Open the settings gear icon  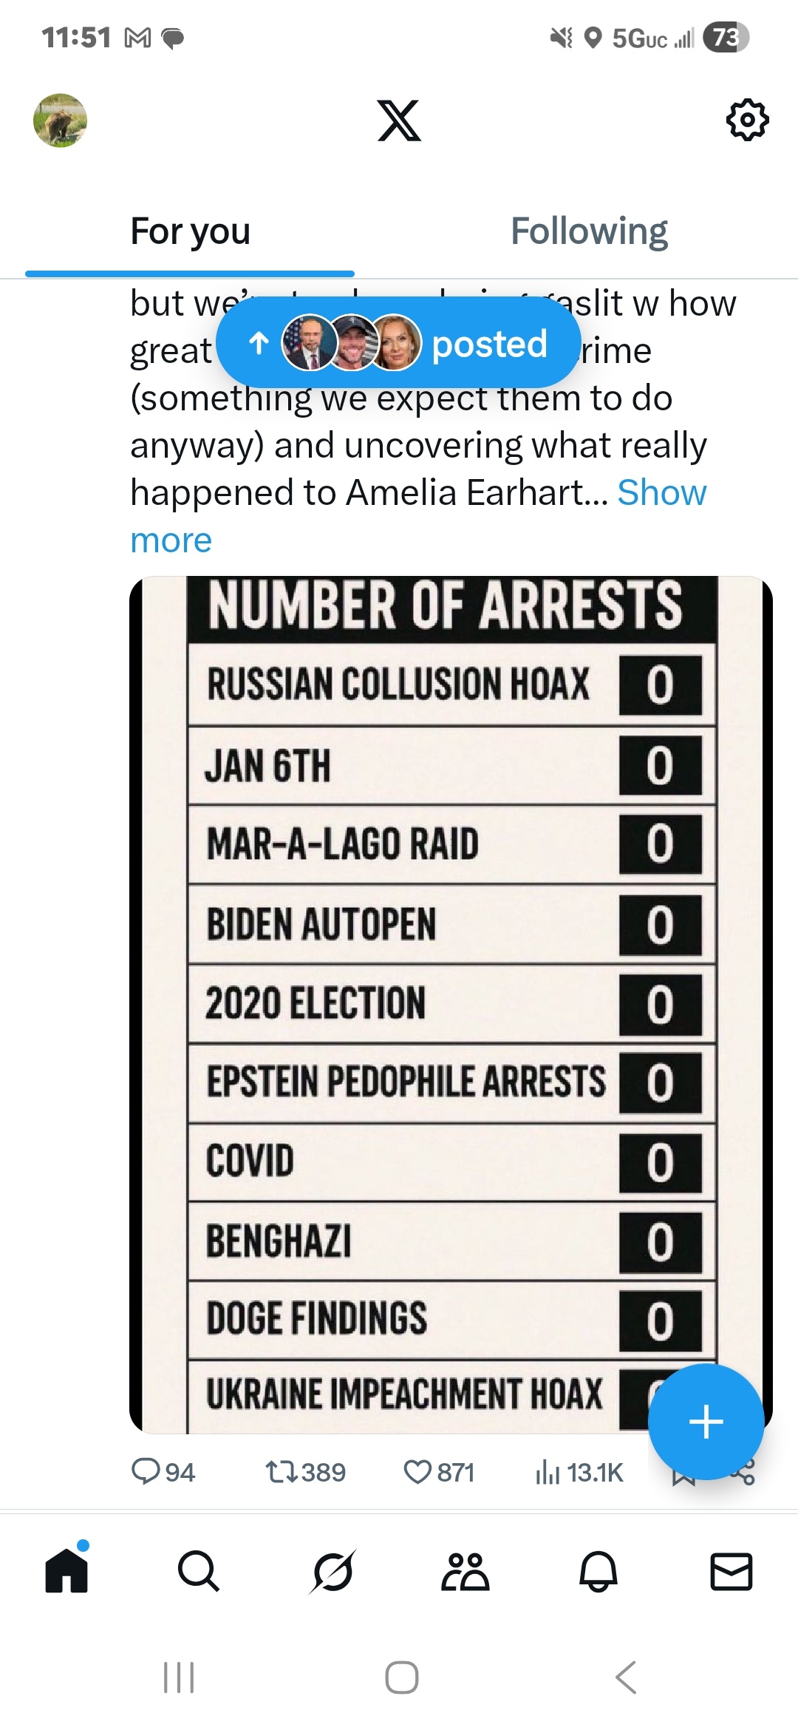pyautogui.click(x=748, y=120)
